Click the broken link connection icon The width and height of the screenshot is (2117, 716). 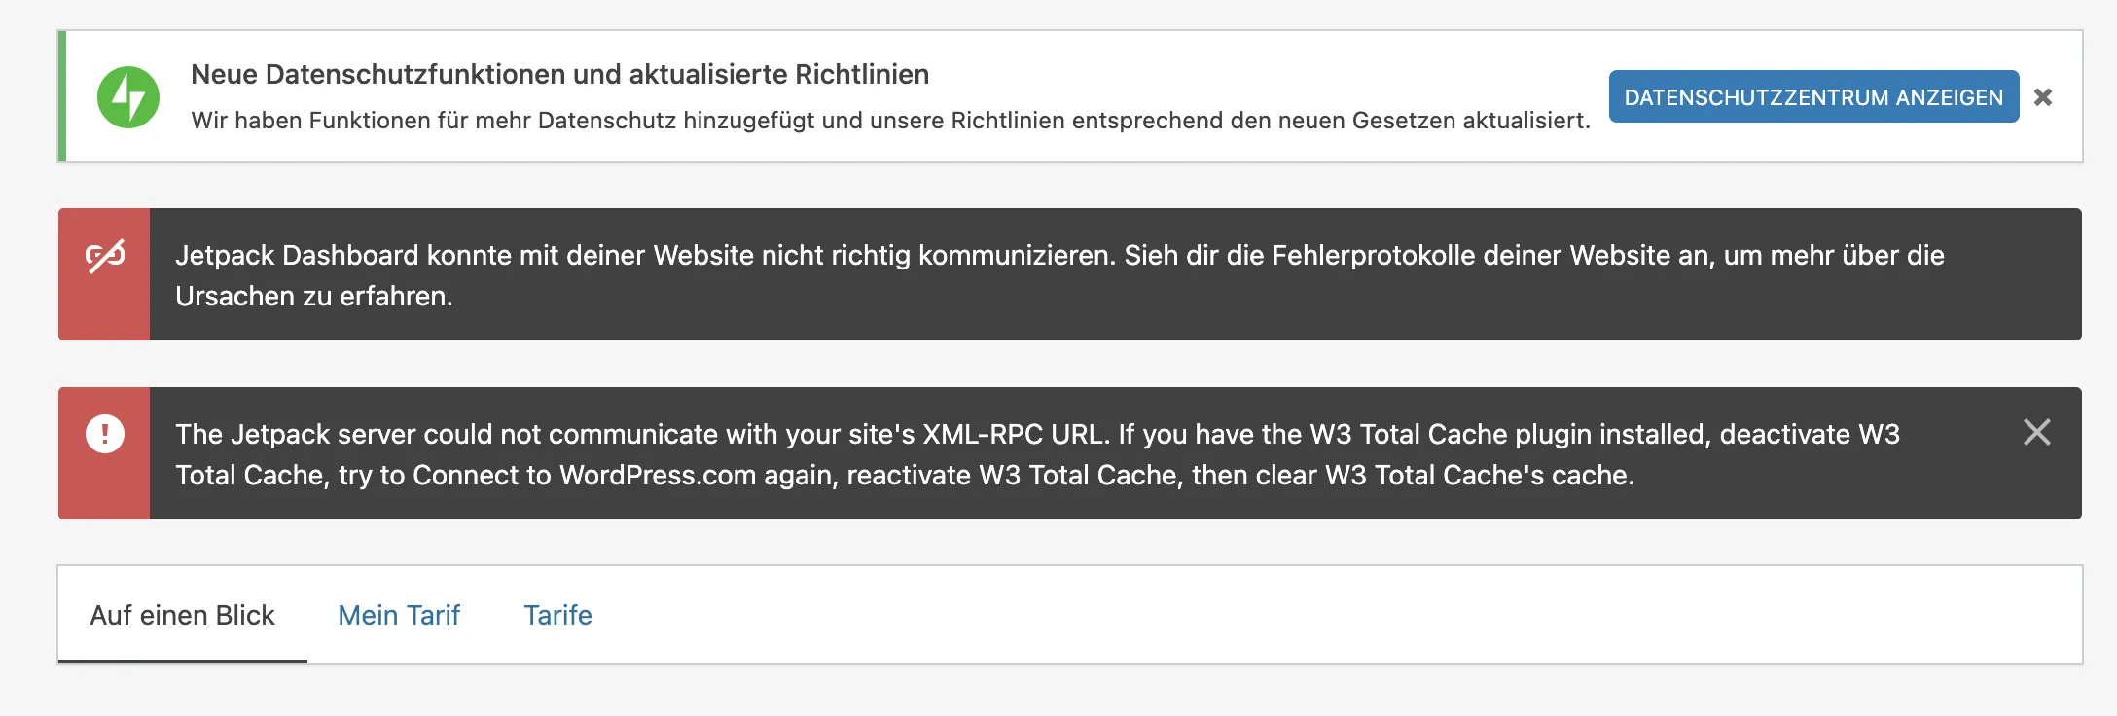105,256
